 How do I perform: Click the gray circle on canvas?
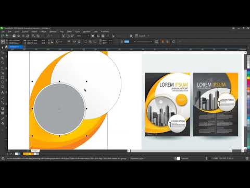(x=59, y=109)
